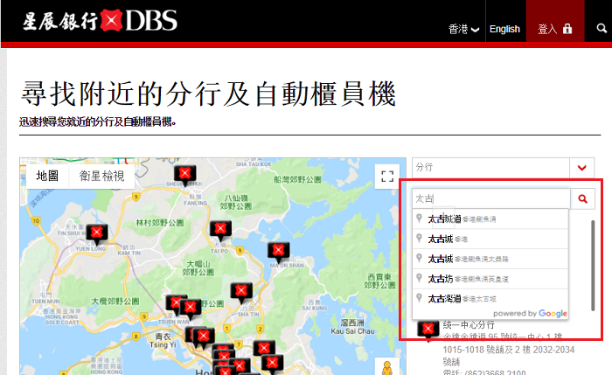Switch map to 地圖 view
Image resolution: width=612 pixels, height=375 pixels.
[x=47, y=176]
